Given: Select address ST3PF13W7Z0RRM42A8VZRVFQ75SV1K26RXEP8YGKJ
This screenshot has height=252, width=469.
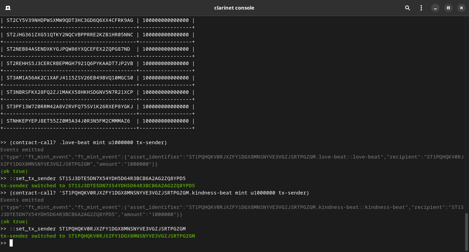Looking at the screenshot, I should point(70,106).
